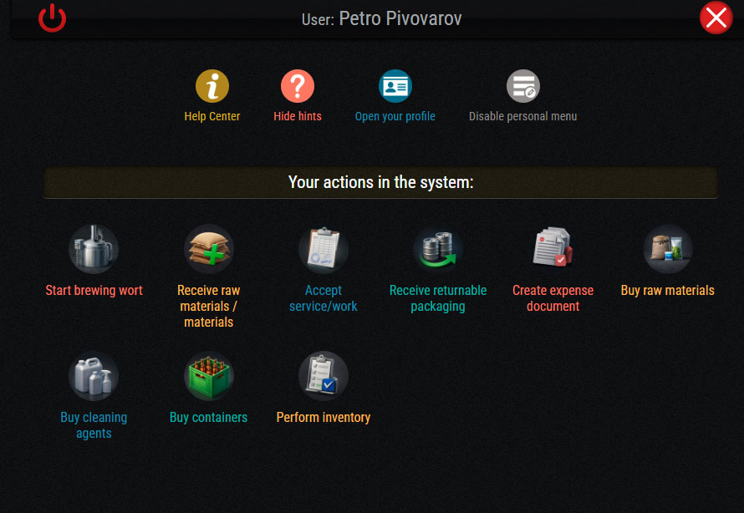Click the user name Petro Pivovarov

coord(400,18)
